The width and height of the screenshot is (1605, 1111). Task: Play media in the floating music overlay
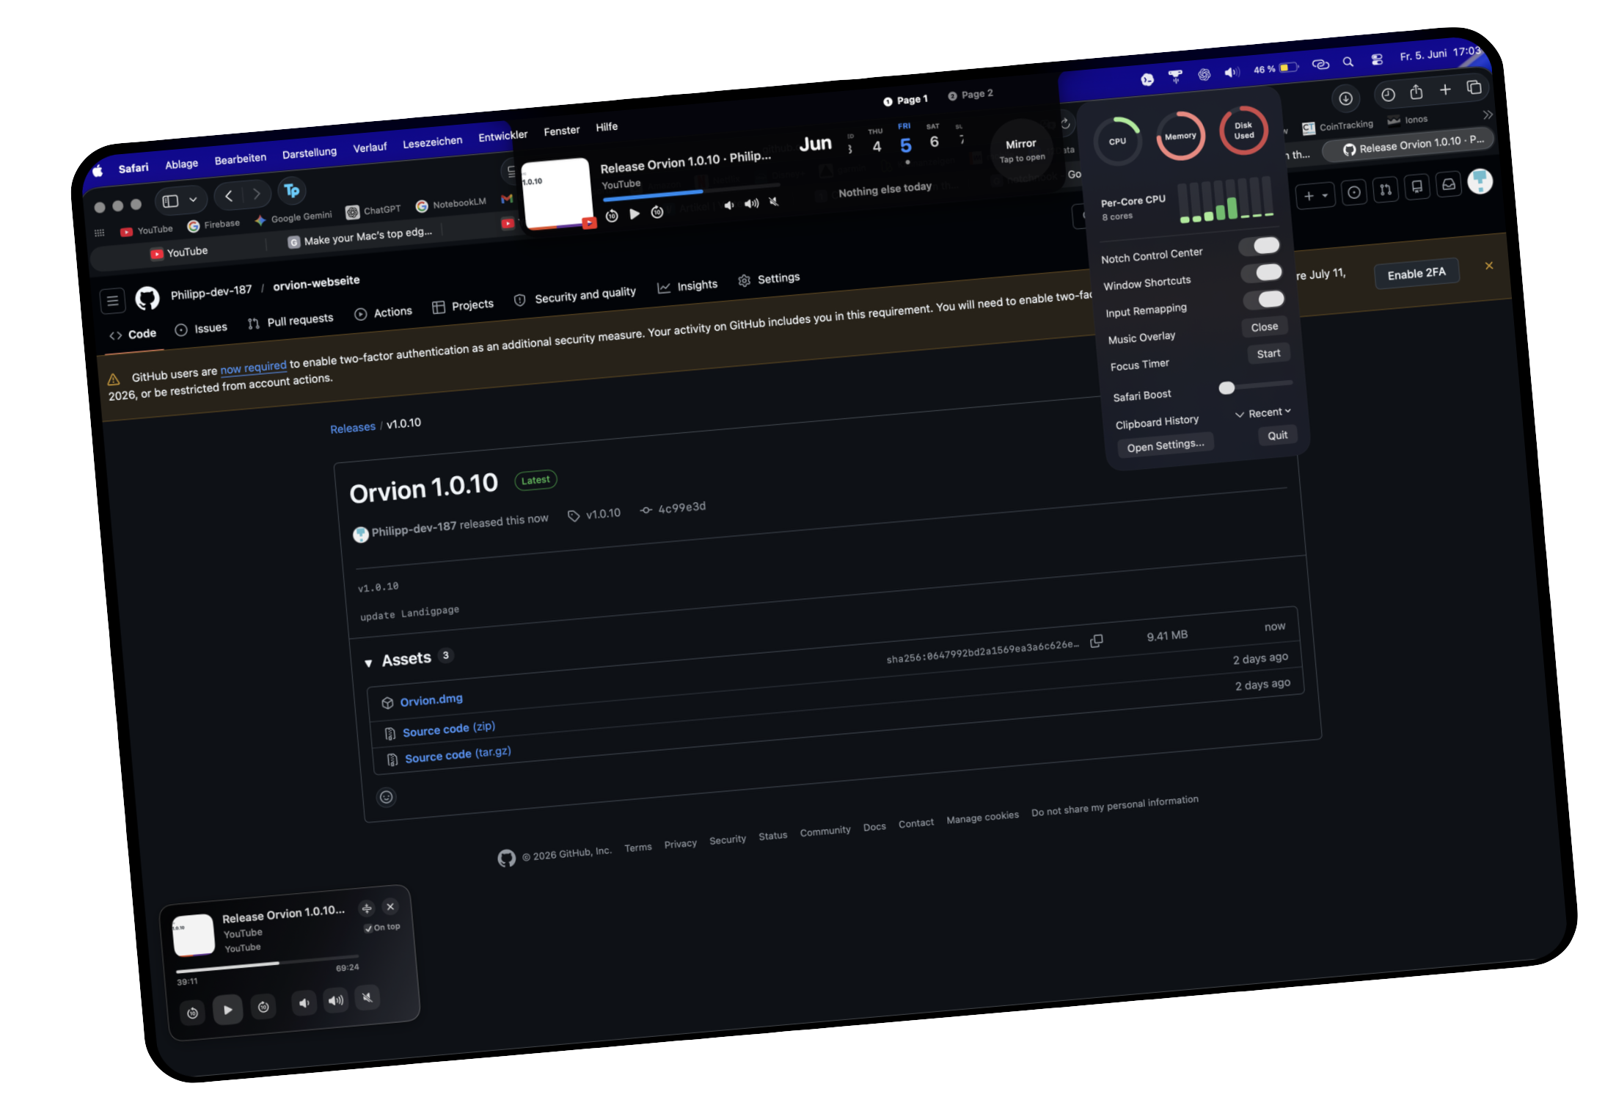[227, 1010]
